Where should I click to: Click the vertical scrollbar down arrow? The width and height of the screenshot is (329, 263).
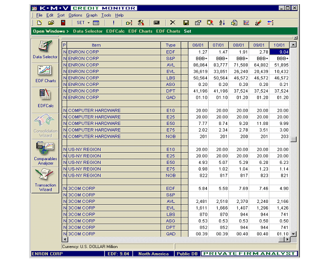294,233
